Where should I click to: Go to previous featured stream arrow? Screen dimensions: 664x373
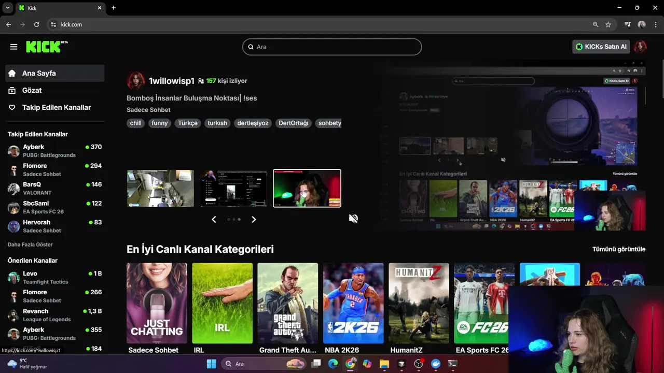(214, 219)
